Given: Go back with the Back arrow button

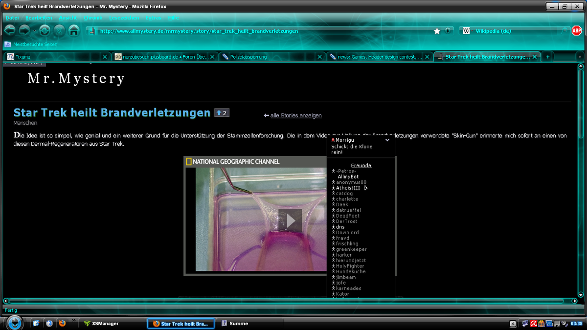Looking at the screenshot, I should (x=9, y=30).
